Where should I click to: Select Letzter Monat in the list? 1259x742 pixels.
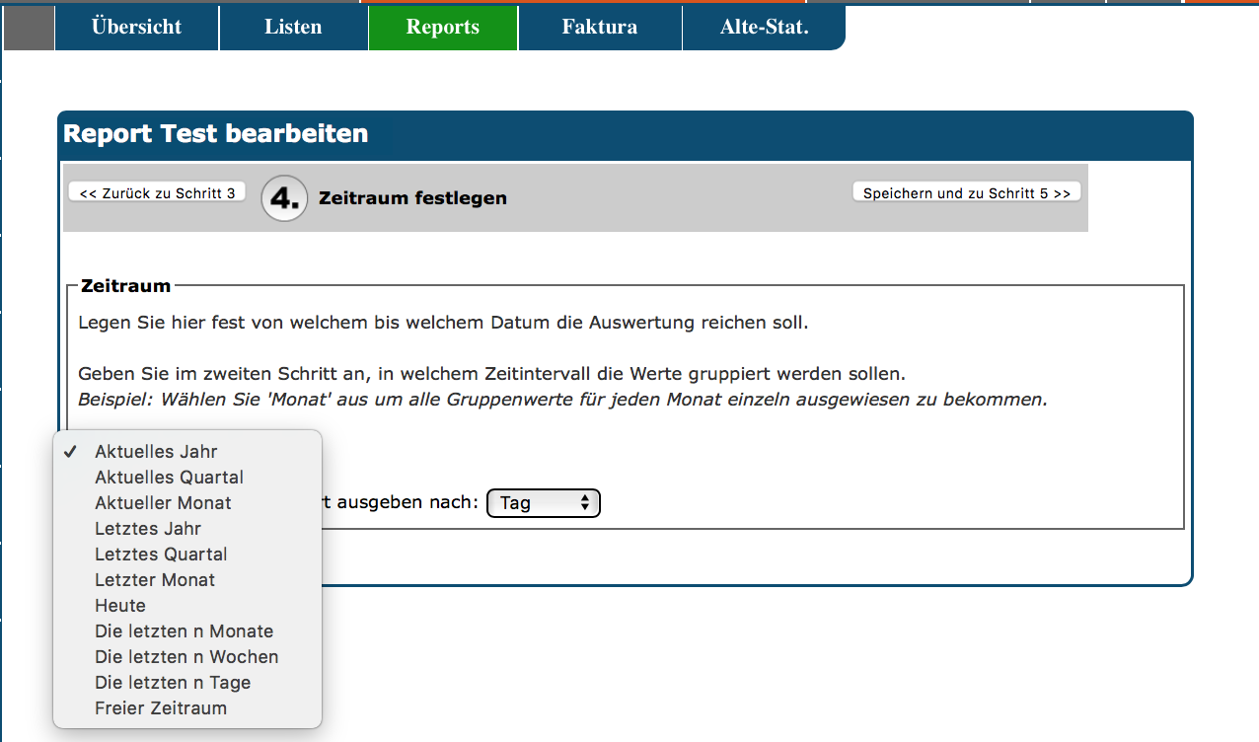tap(155, 580)
